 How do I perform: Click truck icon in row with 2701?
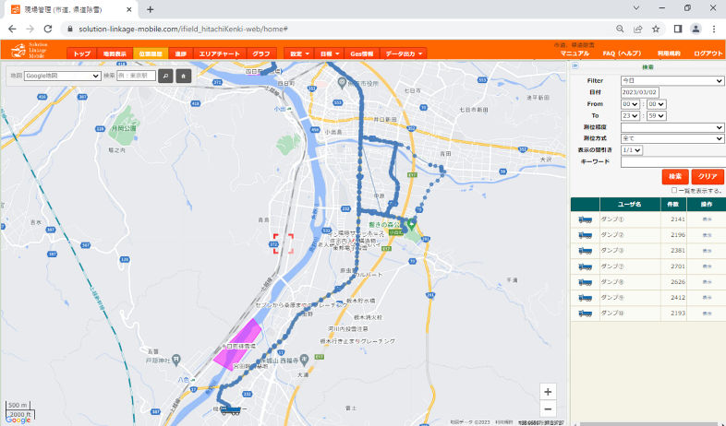(x=586, y=266)
